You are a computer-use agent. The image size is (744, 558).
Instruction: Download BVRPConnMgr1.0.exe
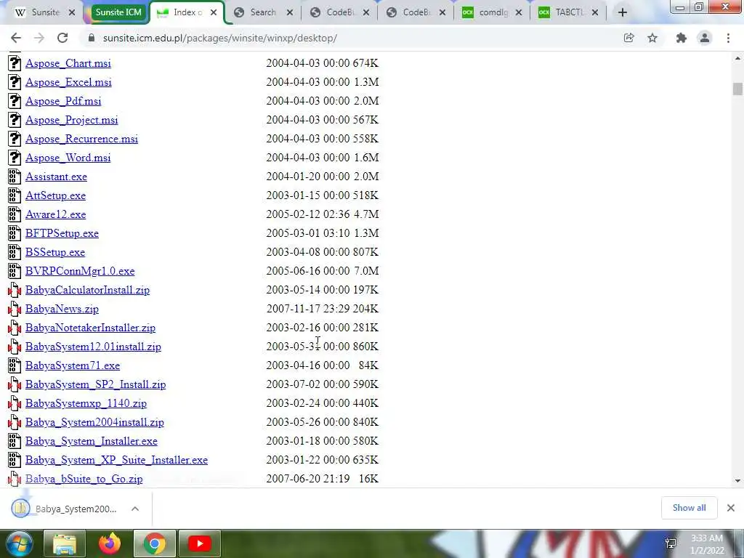coord(80,271)
